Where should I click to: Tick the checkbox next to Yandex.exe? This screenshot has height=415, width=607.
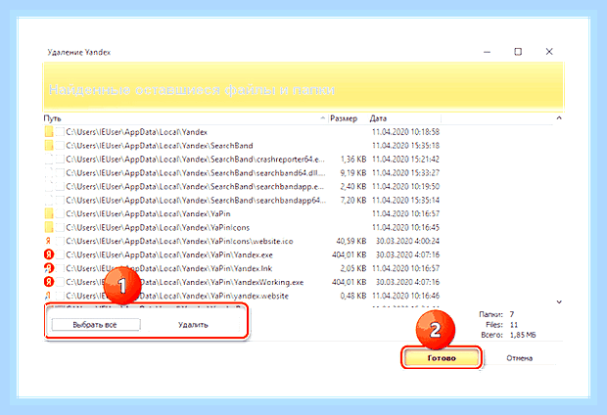[60, 254]
